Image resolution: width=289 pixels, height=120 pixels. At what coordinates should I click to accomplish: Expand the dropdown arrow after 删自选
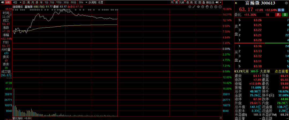pos(220,2)
